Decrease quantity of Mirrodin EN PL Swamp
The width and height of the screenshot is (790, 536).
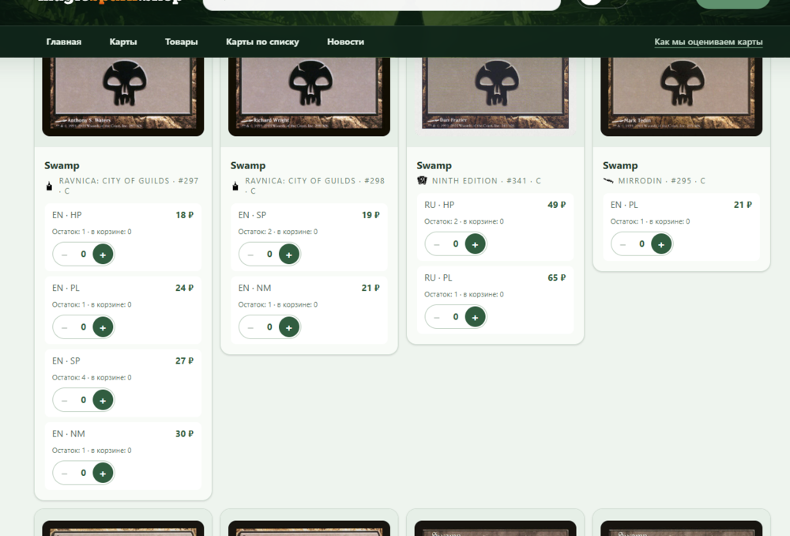(x=623, y=244)
